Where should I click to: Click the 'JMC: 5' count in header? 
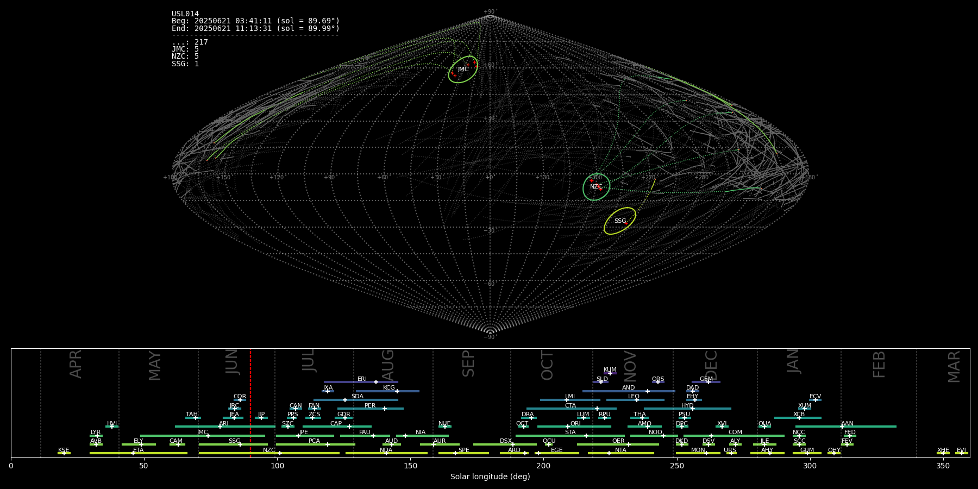click(185, 49)
